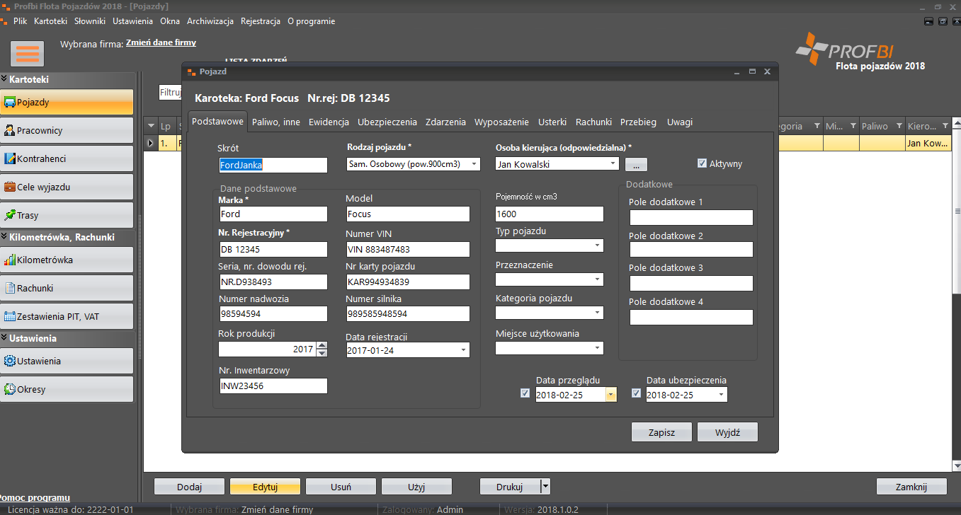This screenshot has height=515, width=961.
Task: Click the Numer VIN input field
Action: (x=408, y=249)
